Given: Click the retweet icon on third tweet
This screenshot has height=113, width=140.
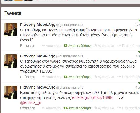Looking at the screenshot, I should [66, 108].
